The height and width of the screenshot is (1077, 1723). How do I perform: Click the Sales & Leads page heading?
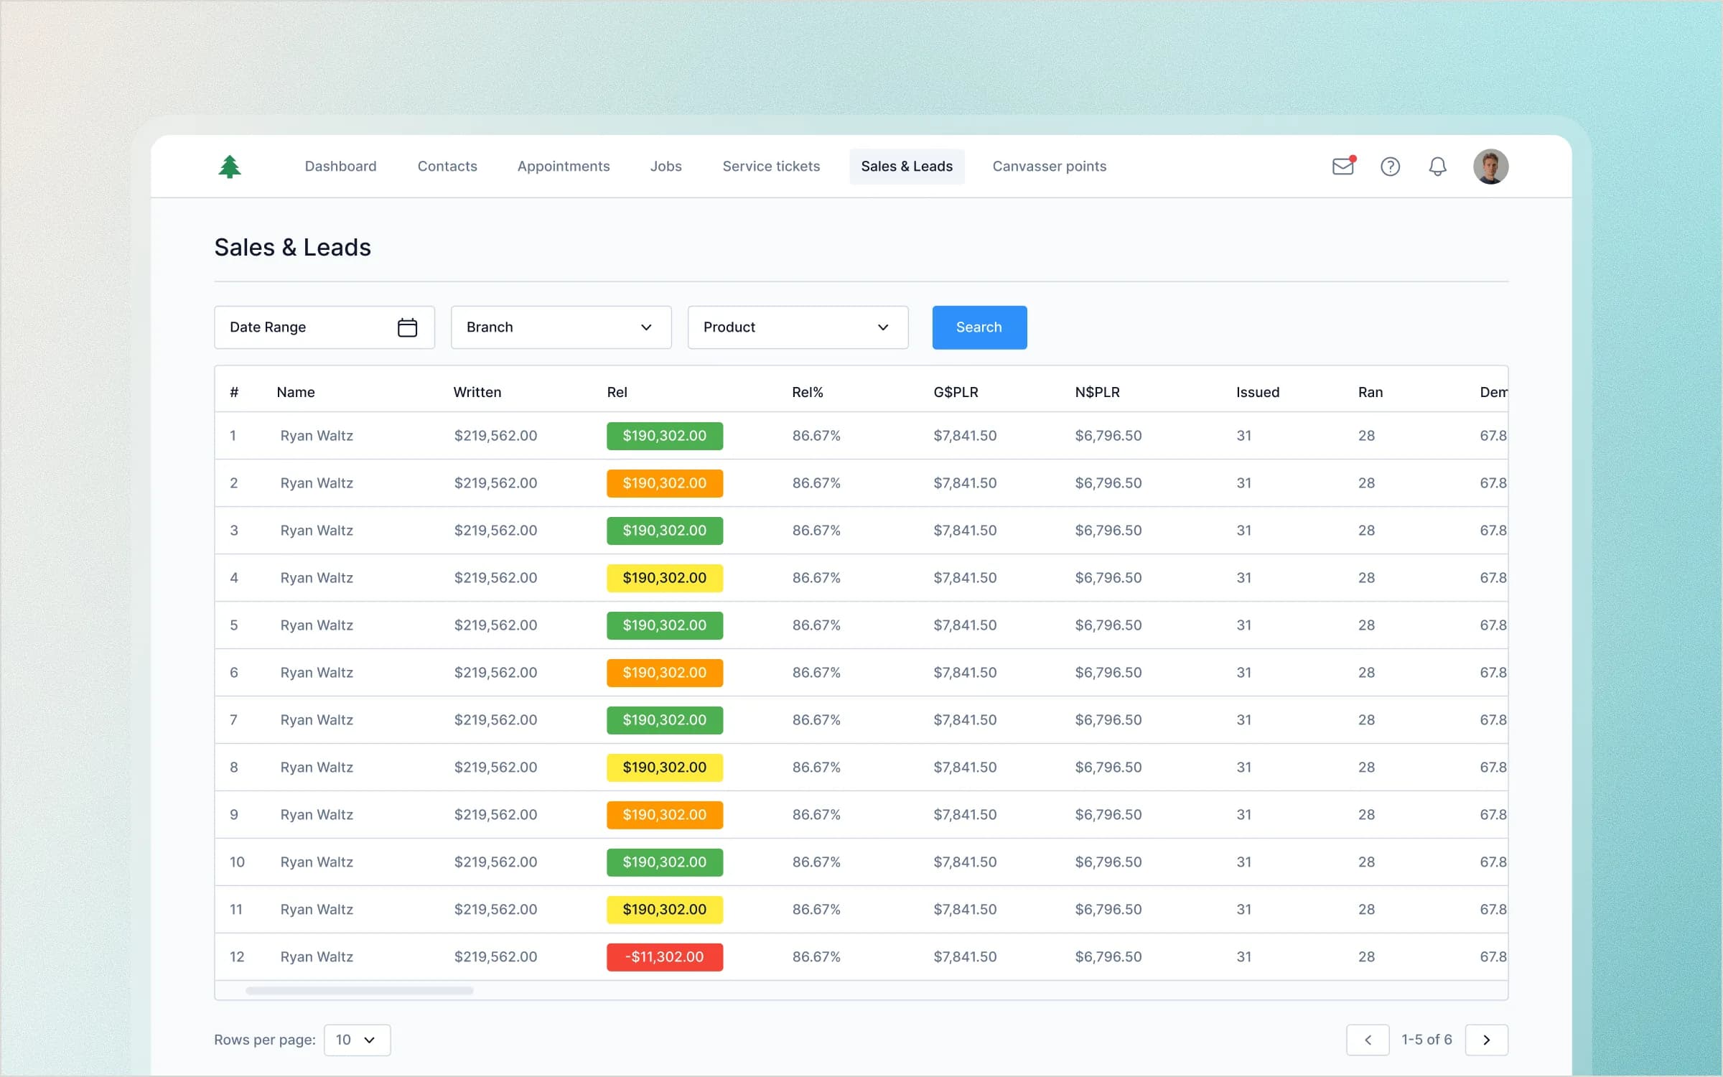[292, 248]
